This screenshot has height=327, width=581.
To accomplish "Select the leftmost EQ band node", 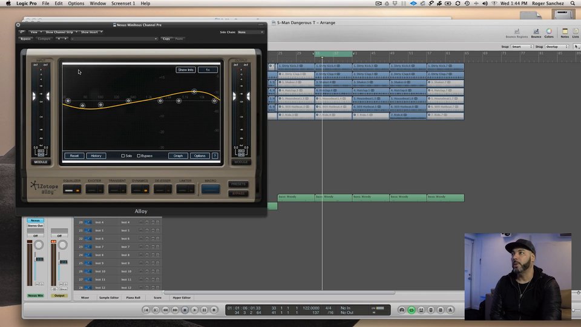I will coord(68,101).
